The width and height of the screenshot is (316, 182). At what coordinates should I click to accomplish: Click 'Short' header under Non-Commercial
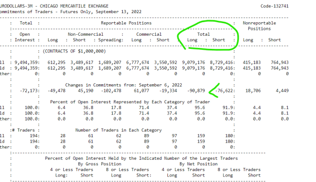(x=79, y=40)
